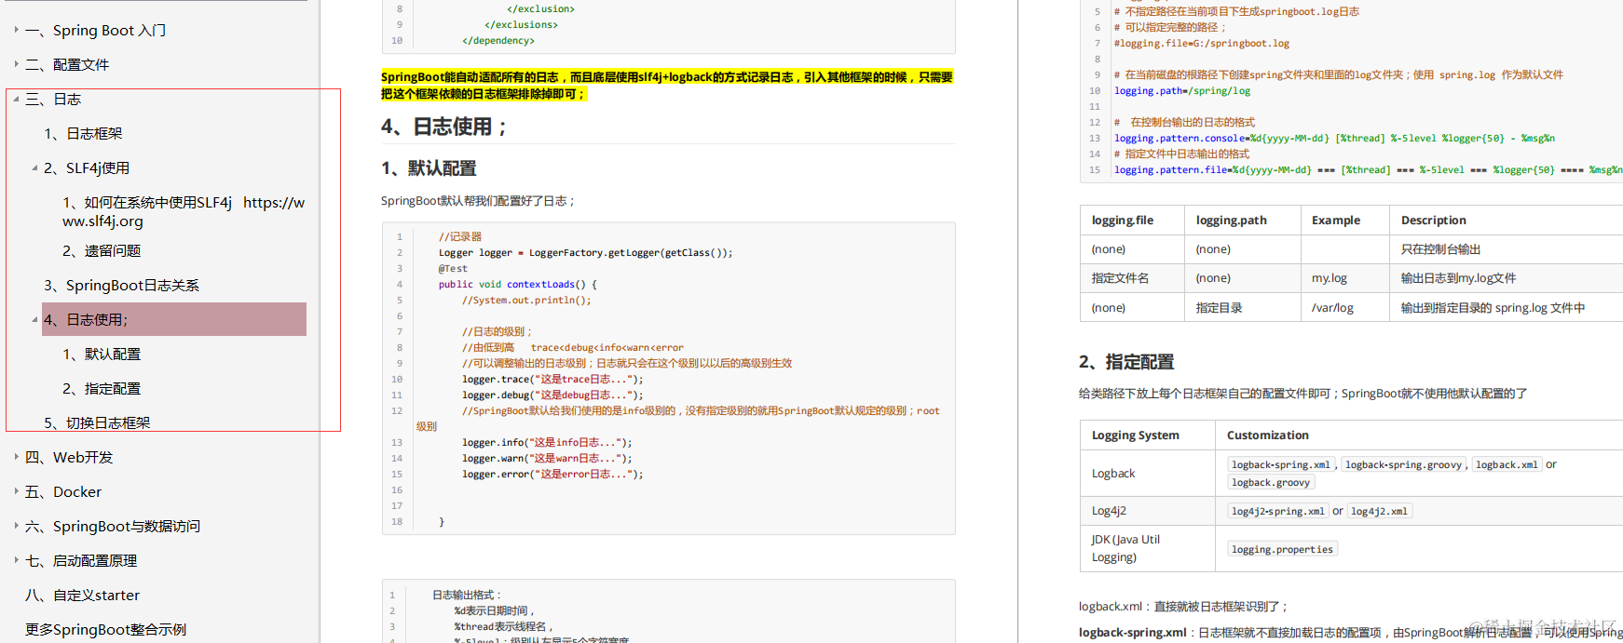This screenshot has width=1623, height=643.
Task: Go to 1、默认配置 outline entry
Action: pos(102,354)
